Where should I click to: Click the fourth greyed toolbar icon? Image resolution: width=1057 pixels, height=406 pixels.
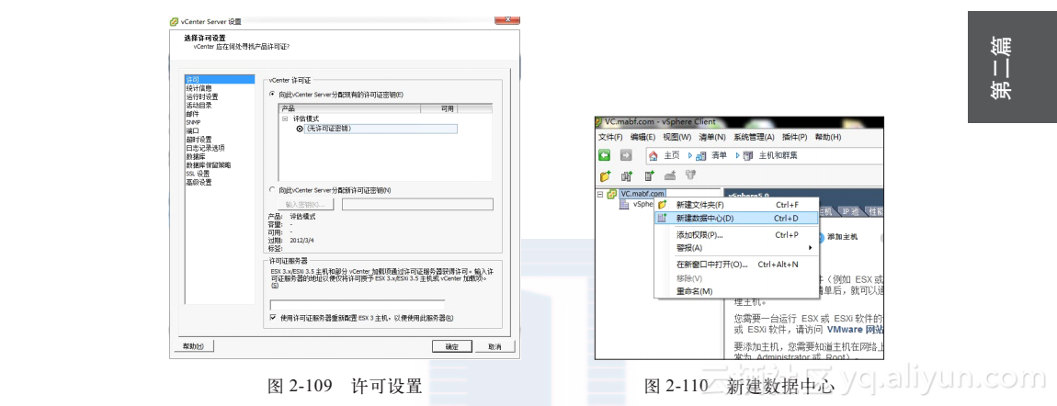tap(670, 176)
